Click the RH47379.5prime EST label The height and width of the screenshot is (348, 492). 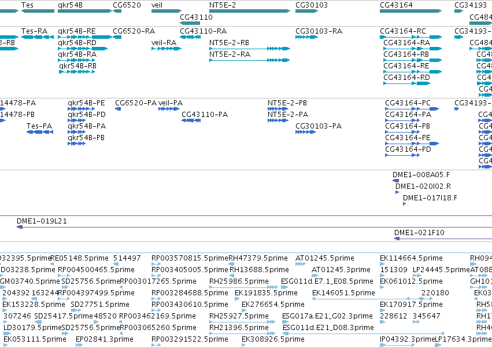(258, 258)
